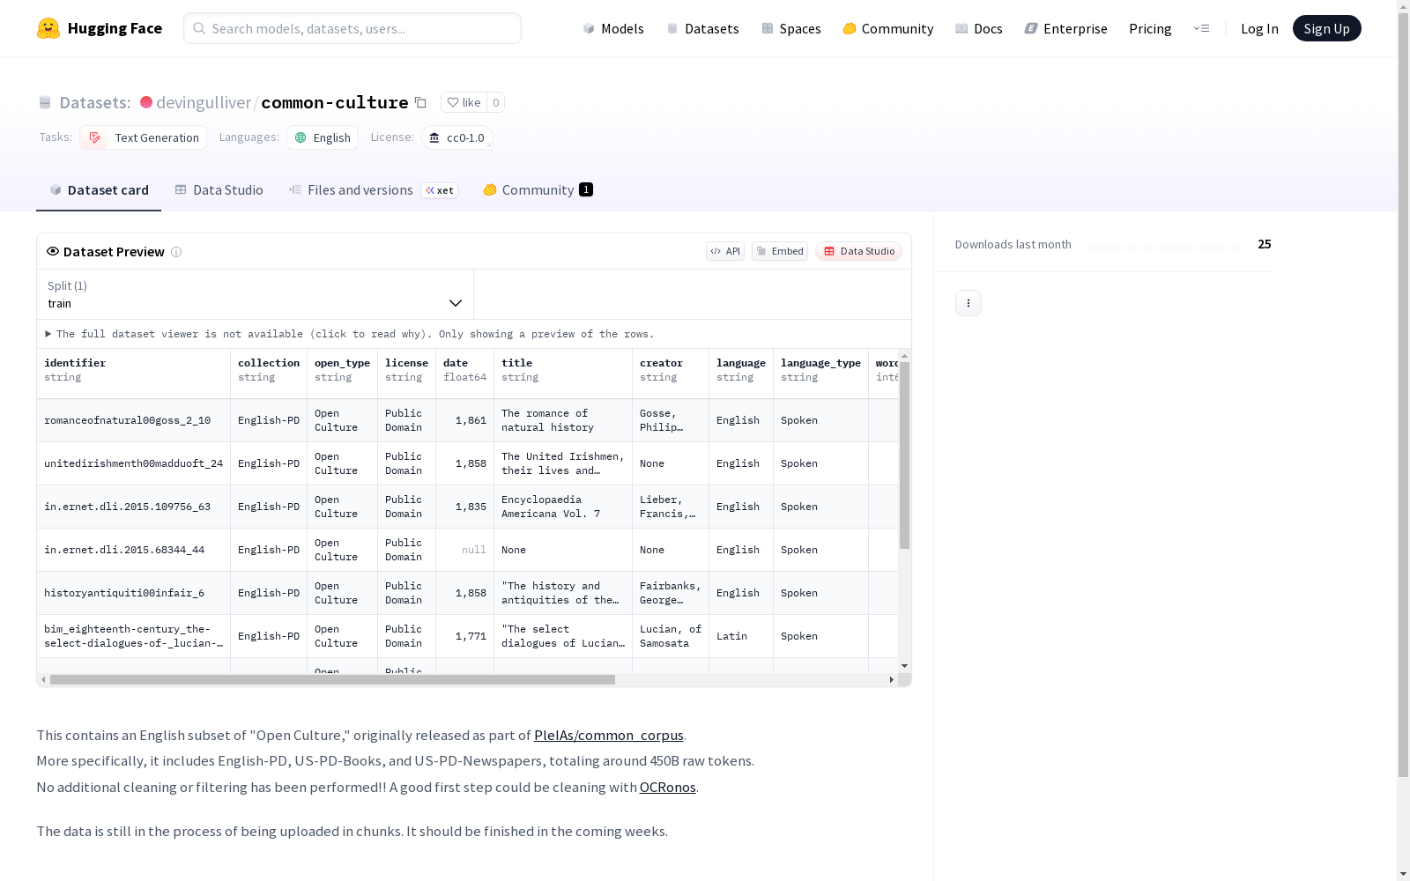Expand the full dataset viewer notice
The width and height of the screenshot is (1410, 881).
(x=350, y=334)
